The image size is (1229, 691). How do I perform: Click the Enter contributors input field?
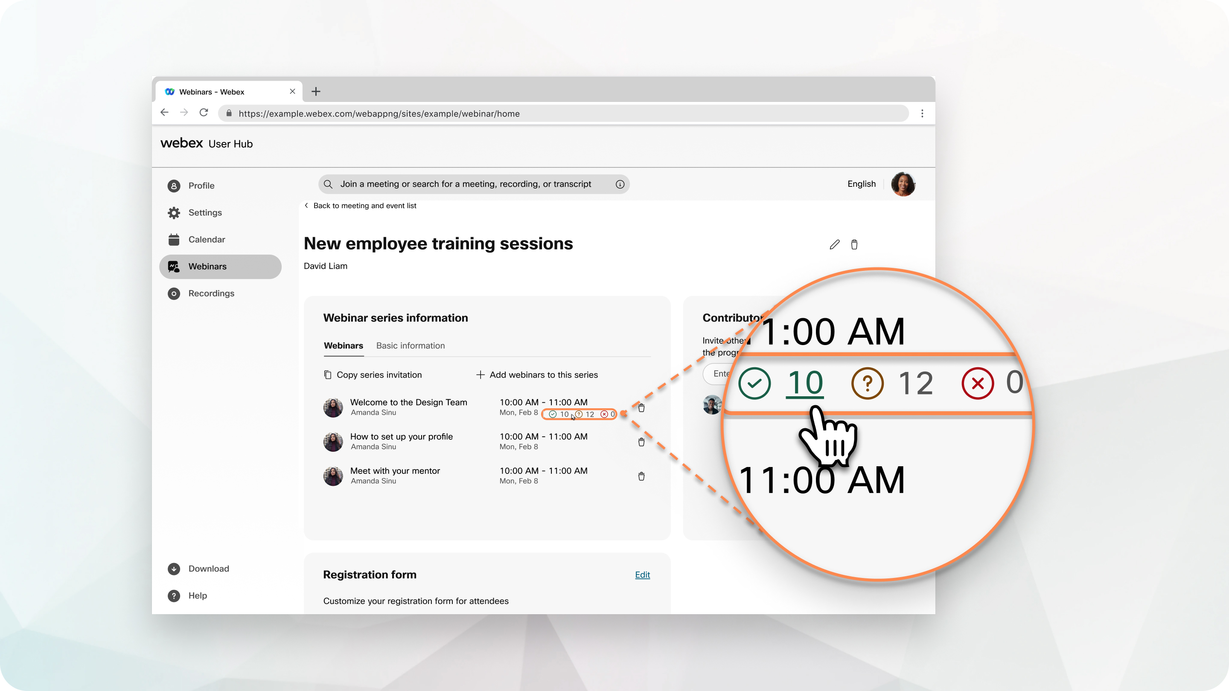coord(722,374)
